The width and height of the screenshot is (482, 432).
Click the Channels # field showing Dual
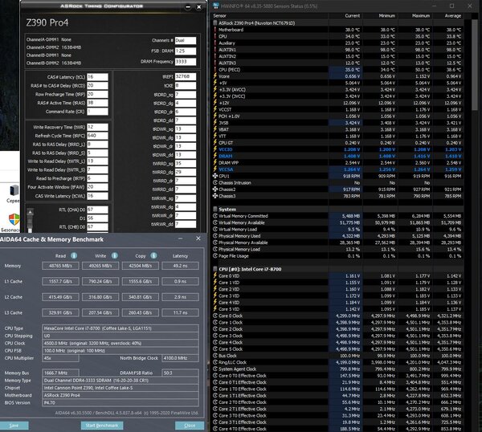[186, 41]
